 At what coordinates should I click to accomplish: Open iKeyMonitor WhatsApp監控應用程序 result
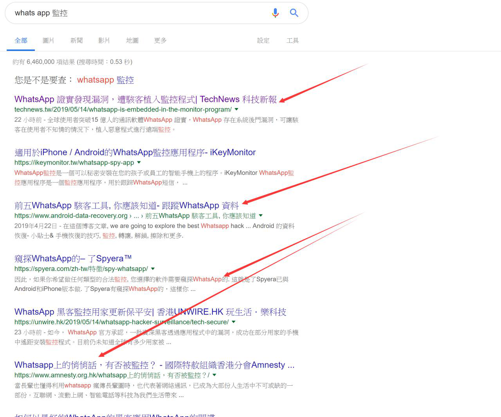[135, 152]
